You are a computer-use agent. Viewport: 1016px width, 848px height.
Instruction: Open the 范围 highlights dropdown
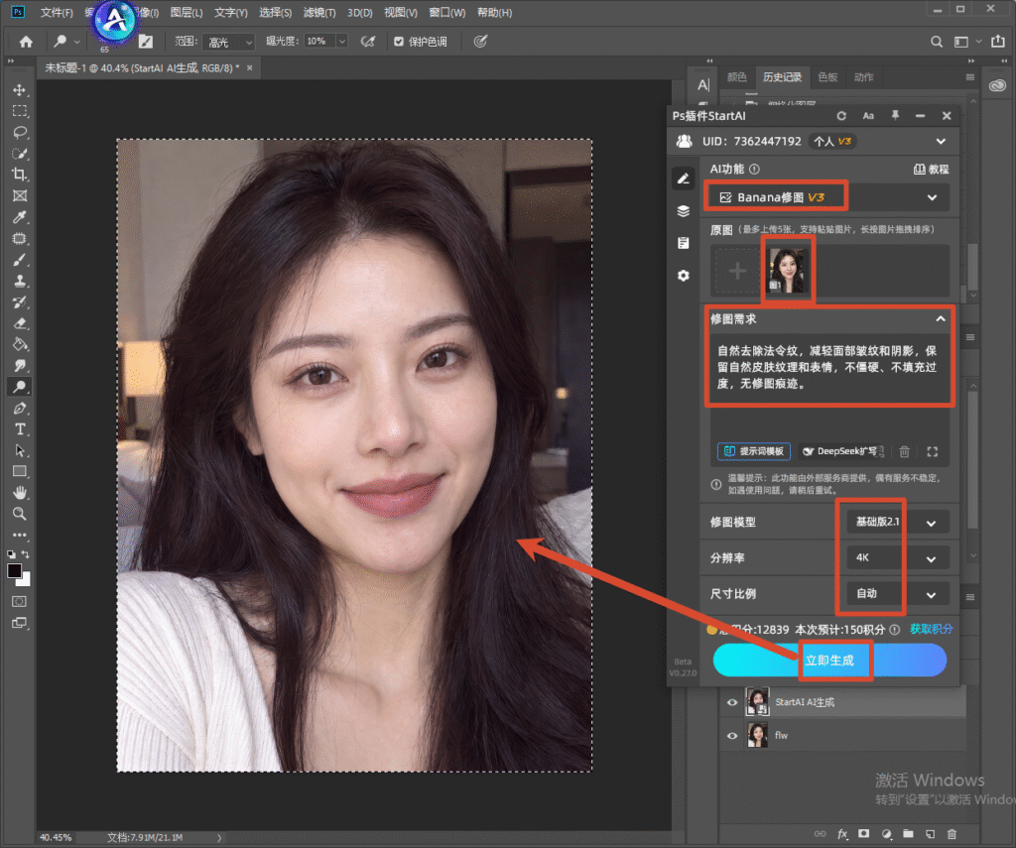point(228,42)
